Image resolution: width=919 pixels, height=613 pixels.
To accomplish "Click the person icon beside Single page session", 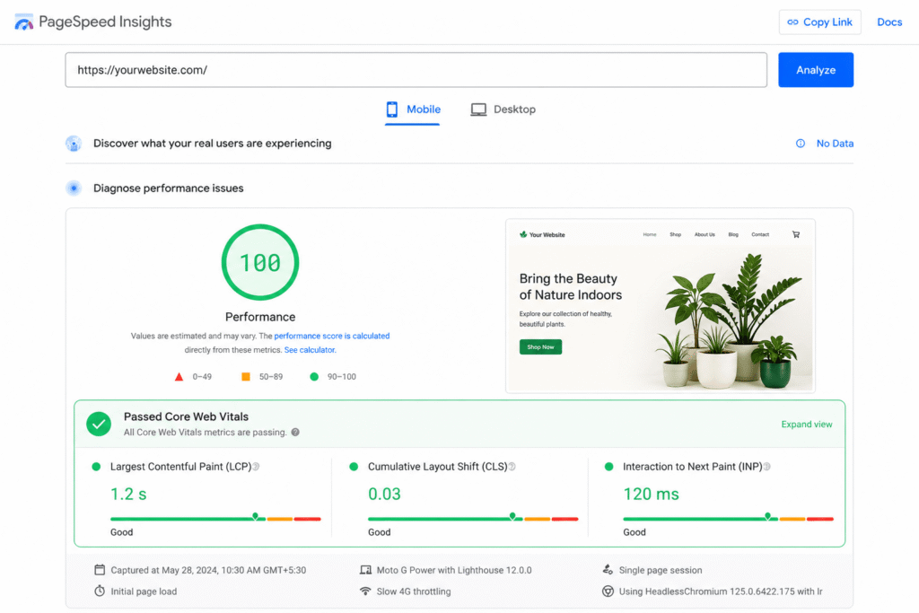I will (x=608, y=570).
